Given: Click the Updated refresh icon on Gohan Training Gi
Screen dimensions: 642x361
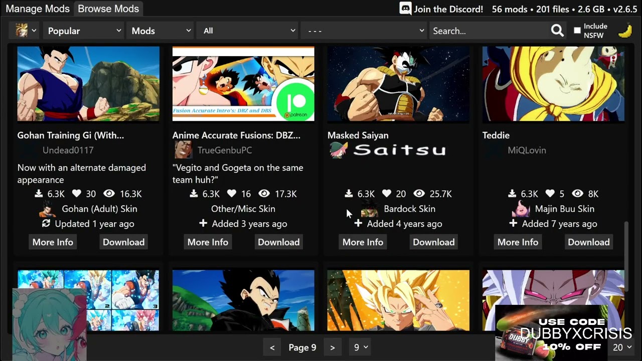Looking at the screenshot, I should coord(46,224).
